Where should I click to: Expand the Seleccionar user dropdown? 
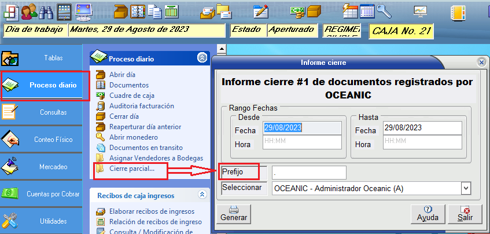[465, 188]
